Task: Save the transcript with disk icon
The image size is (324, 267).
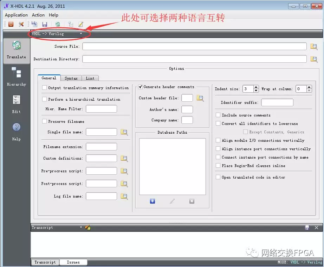Action: (x=307, y=227)
